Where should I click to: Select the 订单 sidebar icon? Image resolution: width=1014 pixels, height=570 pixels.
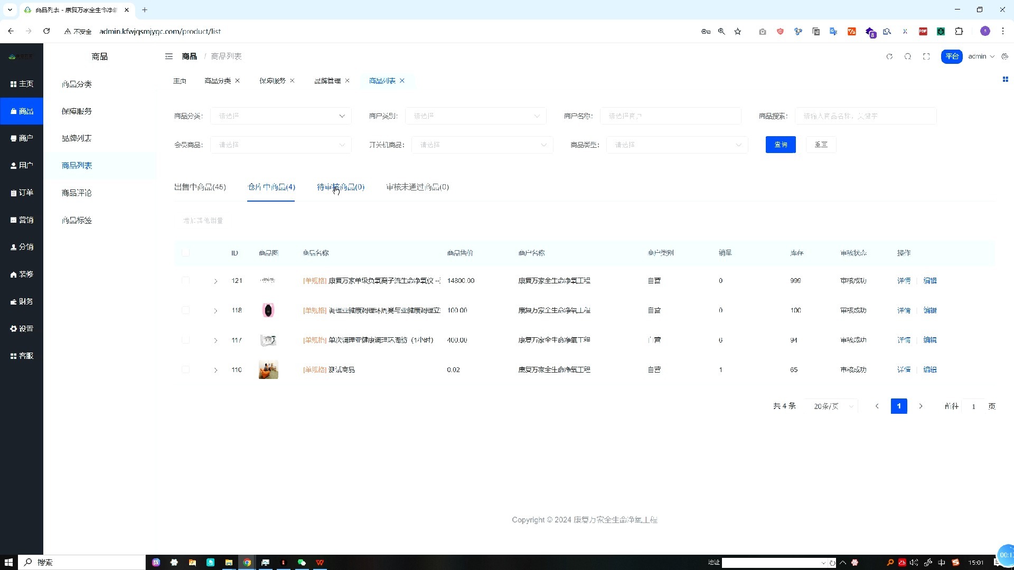pos(22,192)
